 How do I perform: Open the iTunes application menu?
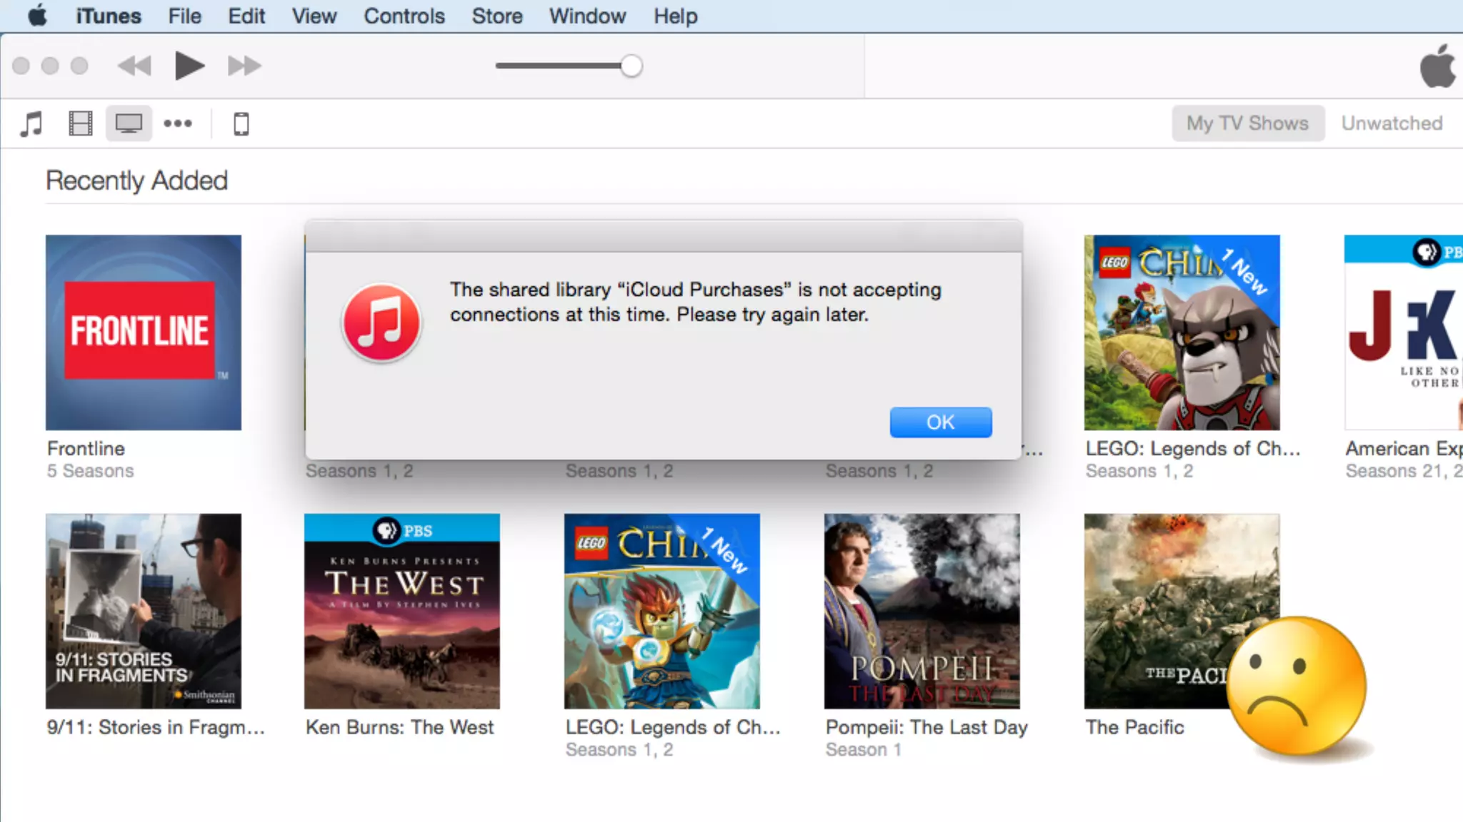[109, 16]
